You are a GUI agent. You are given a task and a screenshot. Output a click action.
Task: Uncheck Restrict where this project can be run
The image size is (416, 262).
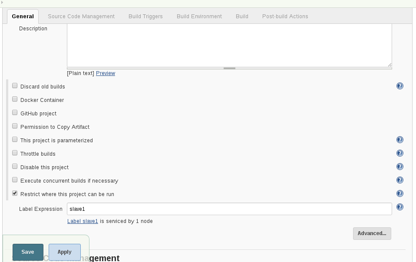(x=14, y=193)
